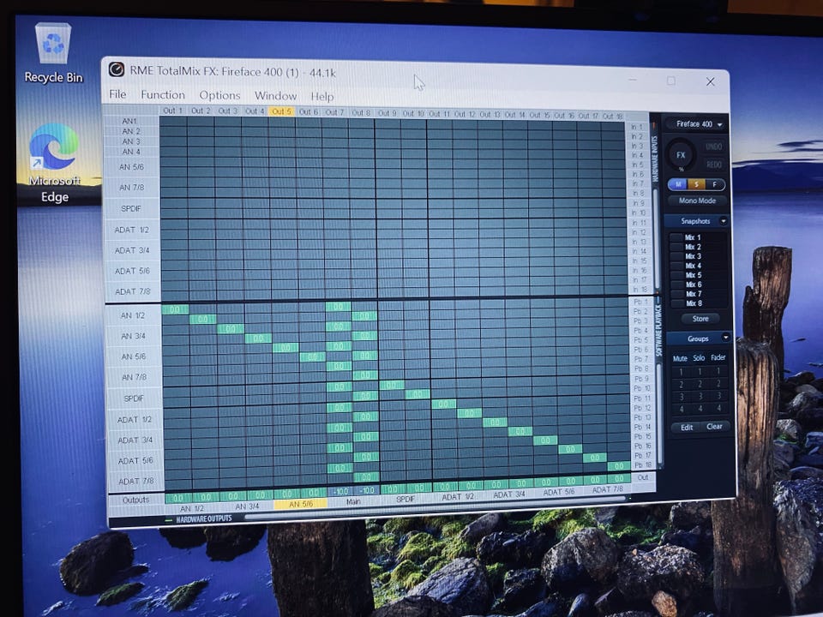Toggle global Fader F button

point(715,184)
